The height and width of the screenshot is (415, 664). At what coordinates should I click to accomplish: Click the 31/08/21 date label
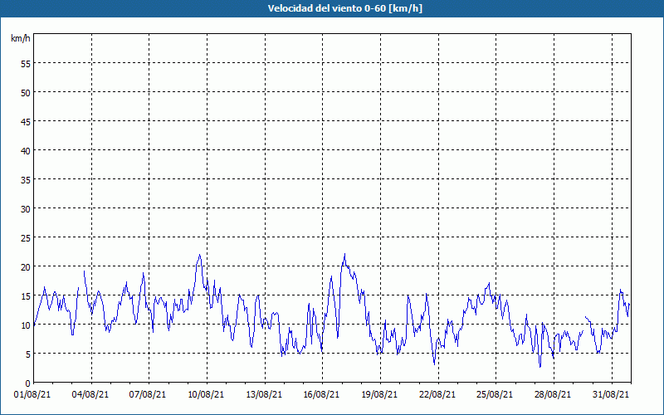click(611, 394)
